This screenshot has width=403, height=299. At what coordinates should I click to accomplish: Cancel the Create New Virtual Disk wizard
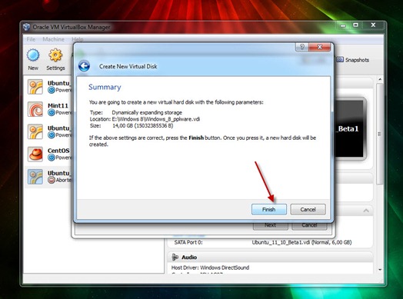click(x=308, y=209)
